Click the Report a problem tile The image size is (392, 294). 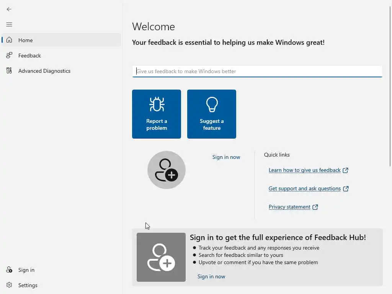click(x=157, y=114)
